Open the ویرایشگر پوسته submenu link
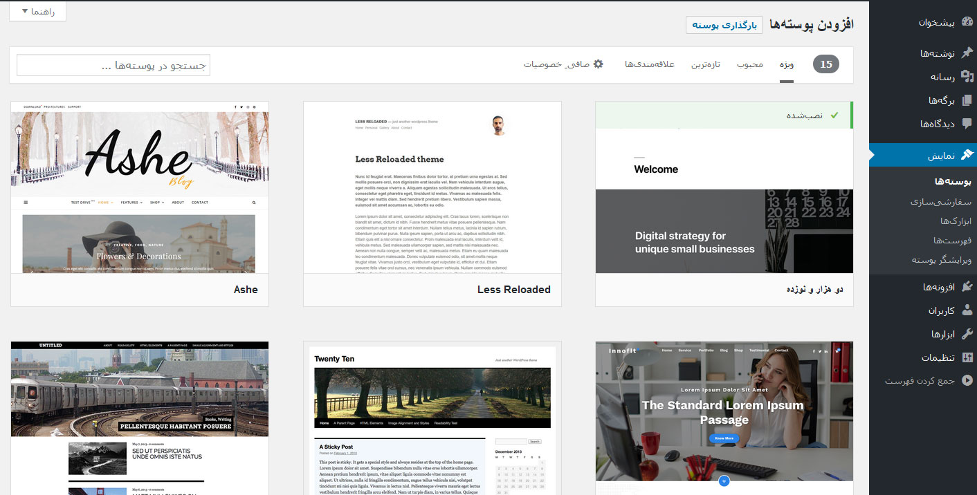Screen dimensions: 977x495 942,260
